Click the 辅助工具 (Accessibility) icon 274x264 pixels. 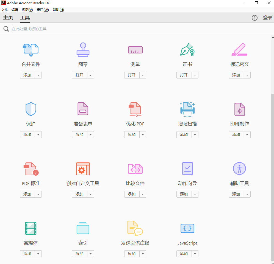tap(239, 168)
